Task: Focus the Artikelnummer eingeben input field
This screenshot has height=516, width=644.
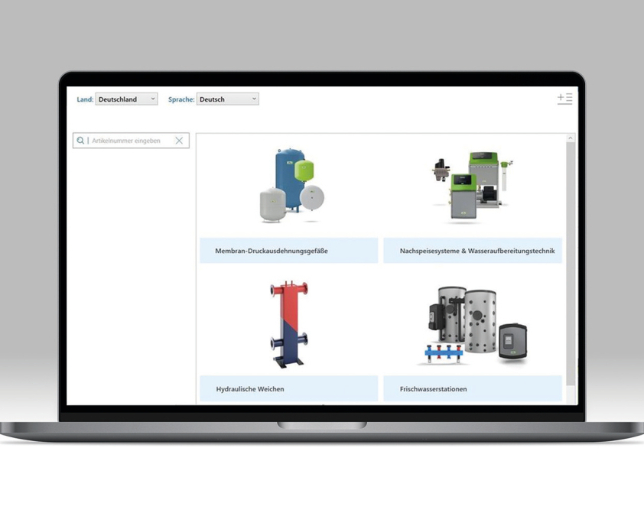Action: pos(131,141)
